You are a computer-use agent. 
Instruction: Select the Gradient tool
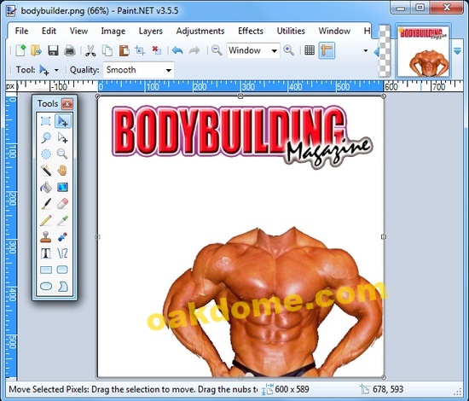[x=62, y=188]
